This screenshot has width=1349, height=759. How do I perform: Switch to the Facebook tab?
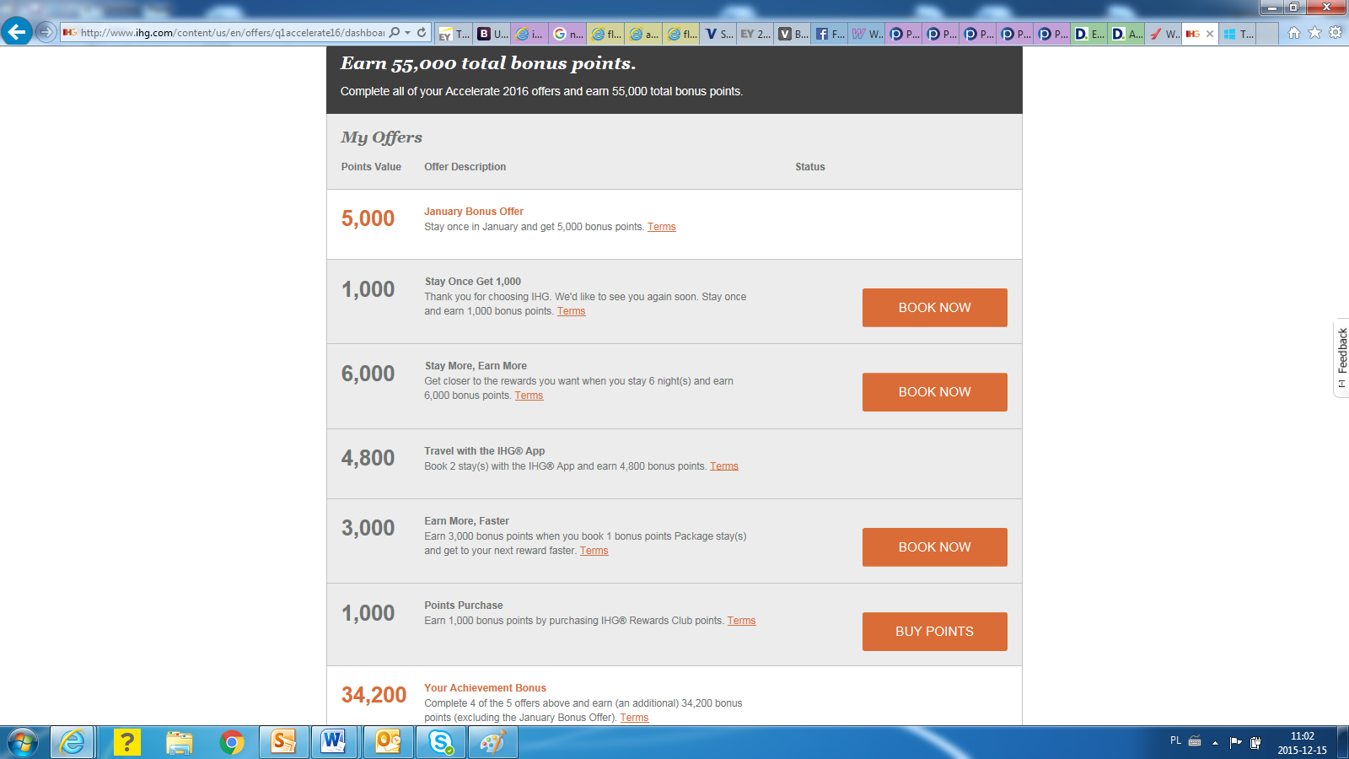830,34
